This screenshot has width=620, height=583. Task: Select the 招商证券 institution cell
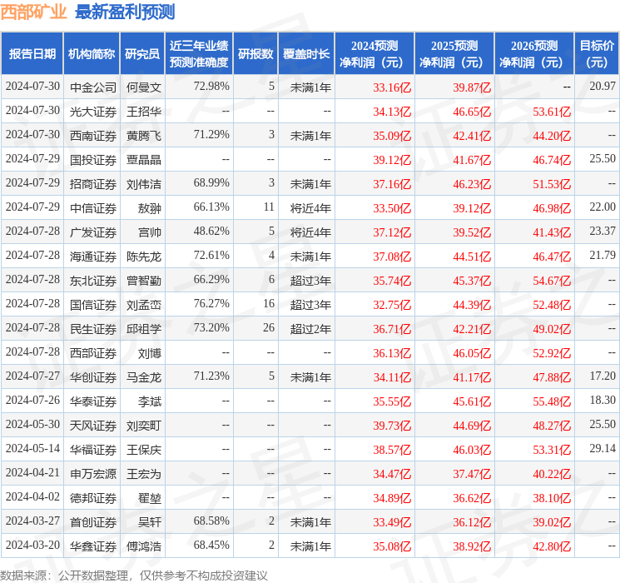click(93, 184)
